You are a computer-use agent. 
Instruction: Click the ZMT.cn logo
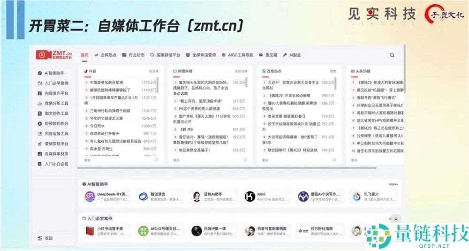[x=54, y=55]
